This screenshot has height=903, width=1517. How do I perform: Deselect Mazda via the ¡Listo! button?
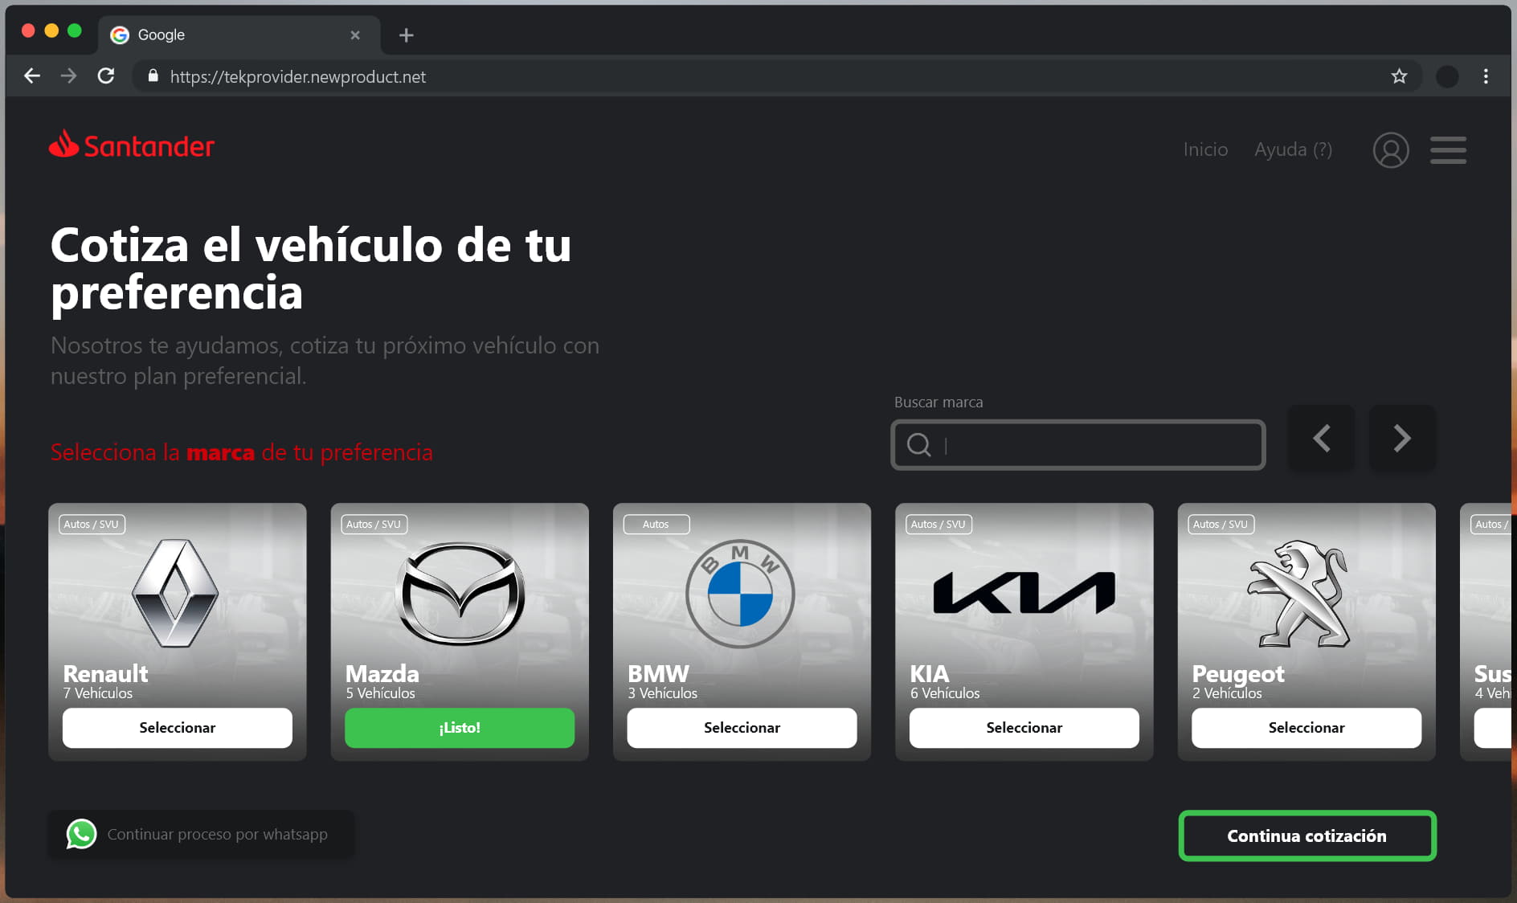pyautogui.click(x=459, y=728)
